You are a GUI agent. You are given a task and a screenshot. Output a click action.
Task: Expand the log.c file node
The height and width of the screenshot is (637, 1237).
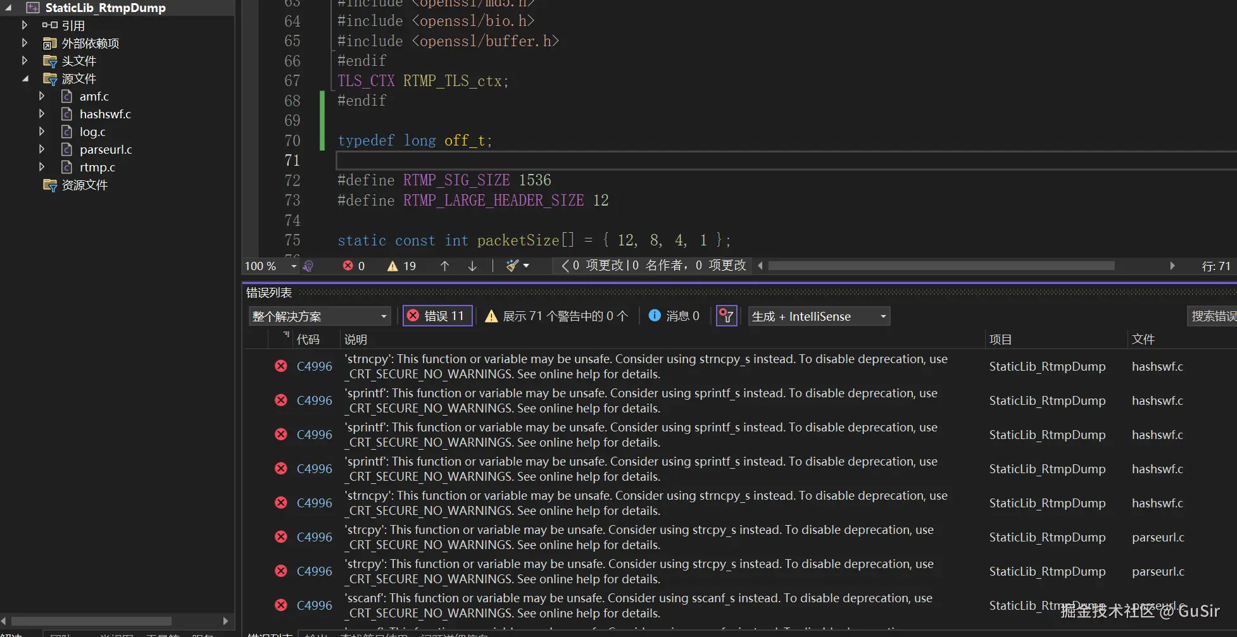click(42, 132)
